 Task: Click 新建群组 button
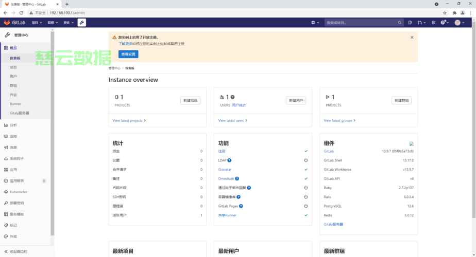coord(402,100)
